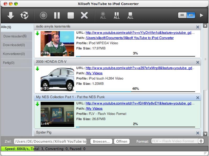Click the 3% progress bar of karamanlis task
This screenshot has height=156, width=209.
135,56
